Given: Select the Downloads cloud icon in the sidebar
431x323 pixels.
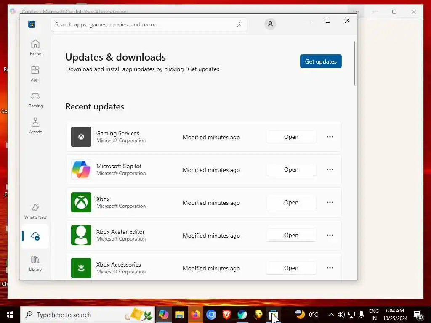Looking at the screenshot, I should pyautogui.click(x=35, y=236).
